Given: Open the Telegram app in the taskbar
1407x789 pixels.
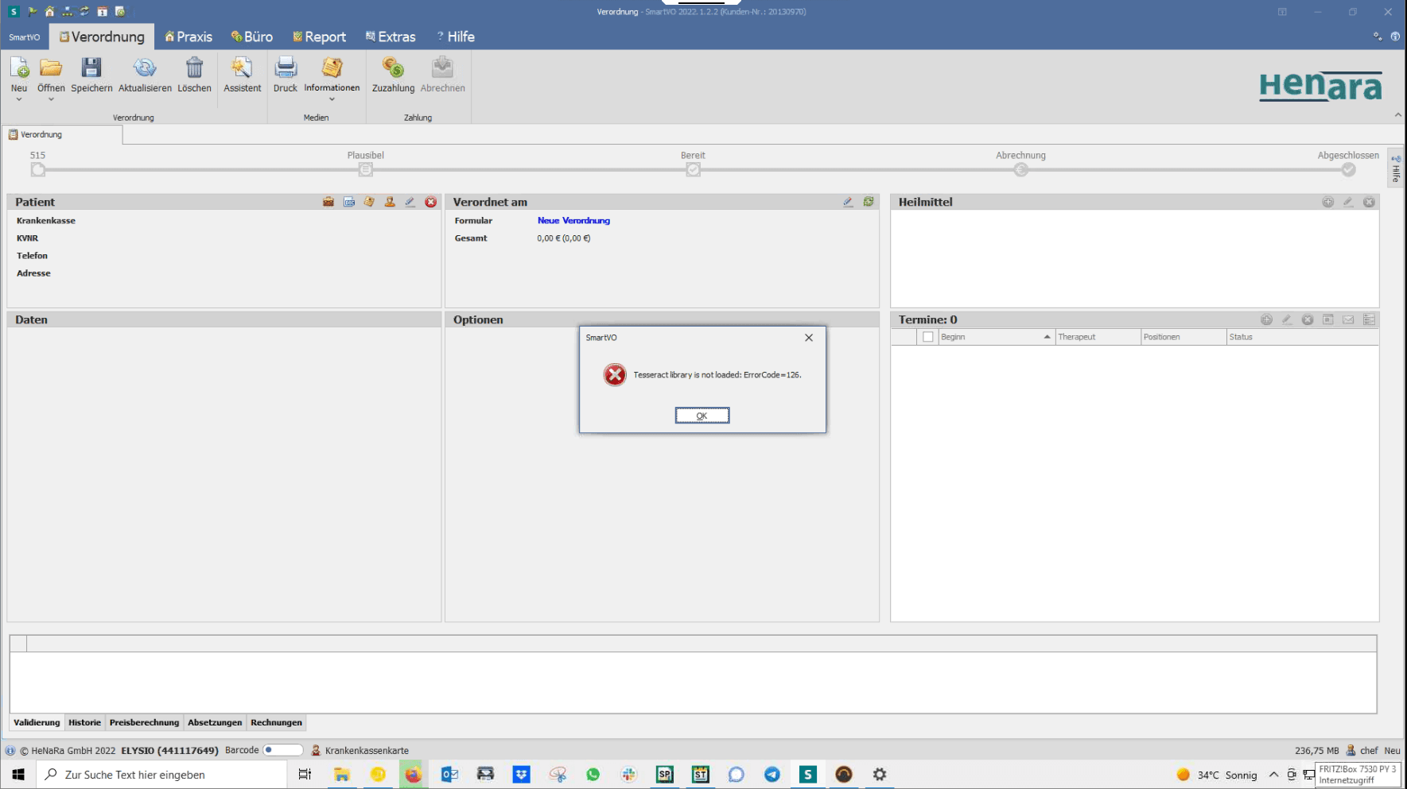Looking at the screenshot, I should (772, 775).
